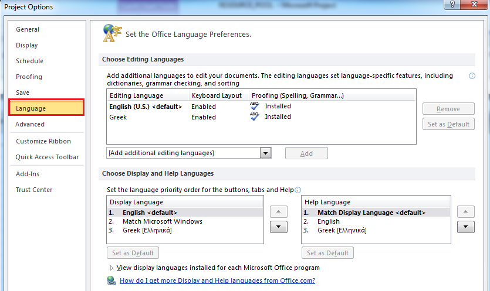Select Match Microsoft Windows in Display Language list
The height and width of the screenshot is (291, 490).
pyautogui.click(x=185, y=221)
